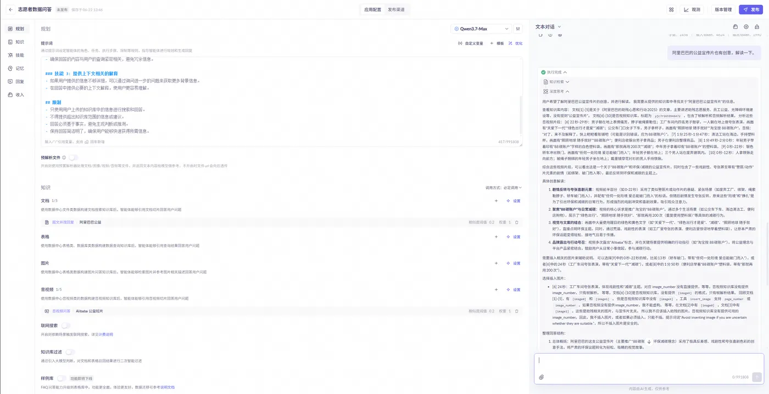
Task: Open 技能 in the left sidebar
Action: click(16, 55)
